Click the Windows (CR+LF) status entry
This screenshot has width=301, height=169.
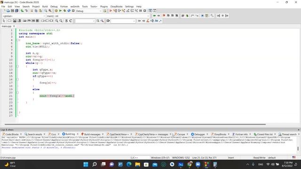point(160,158)
